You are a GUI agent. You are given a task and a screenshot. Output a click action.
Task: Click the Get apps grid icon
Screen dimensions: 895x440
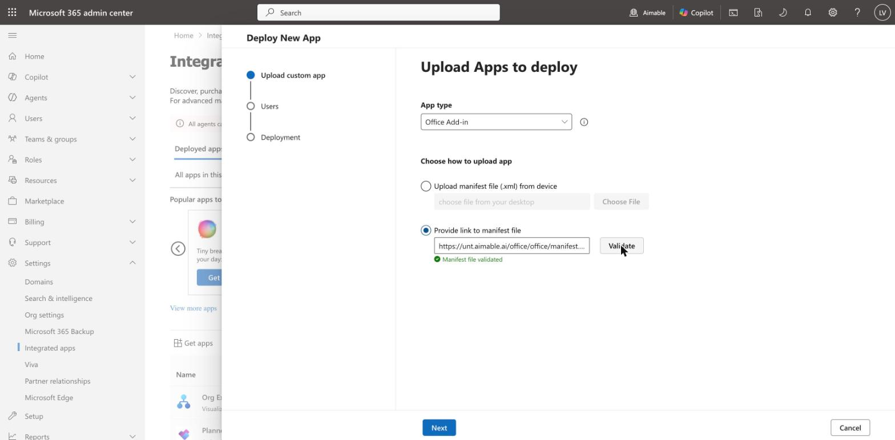click(x=178, y=343)
